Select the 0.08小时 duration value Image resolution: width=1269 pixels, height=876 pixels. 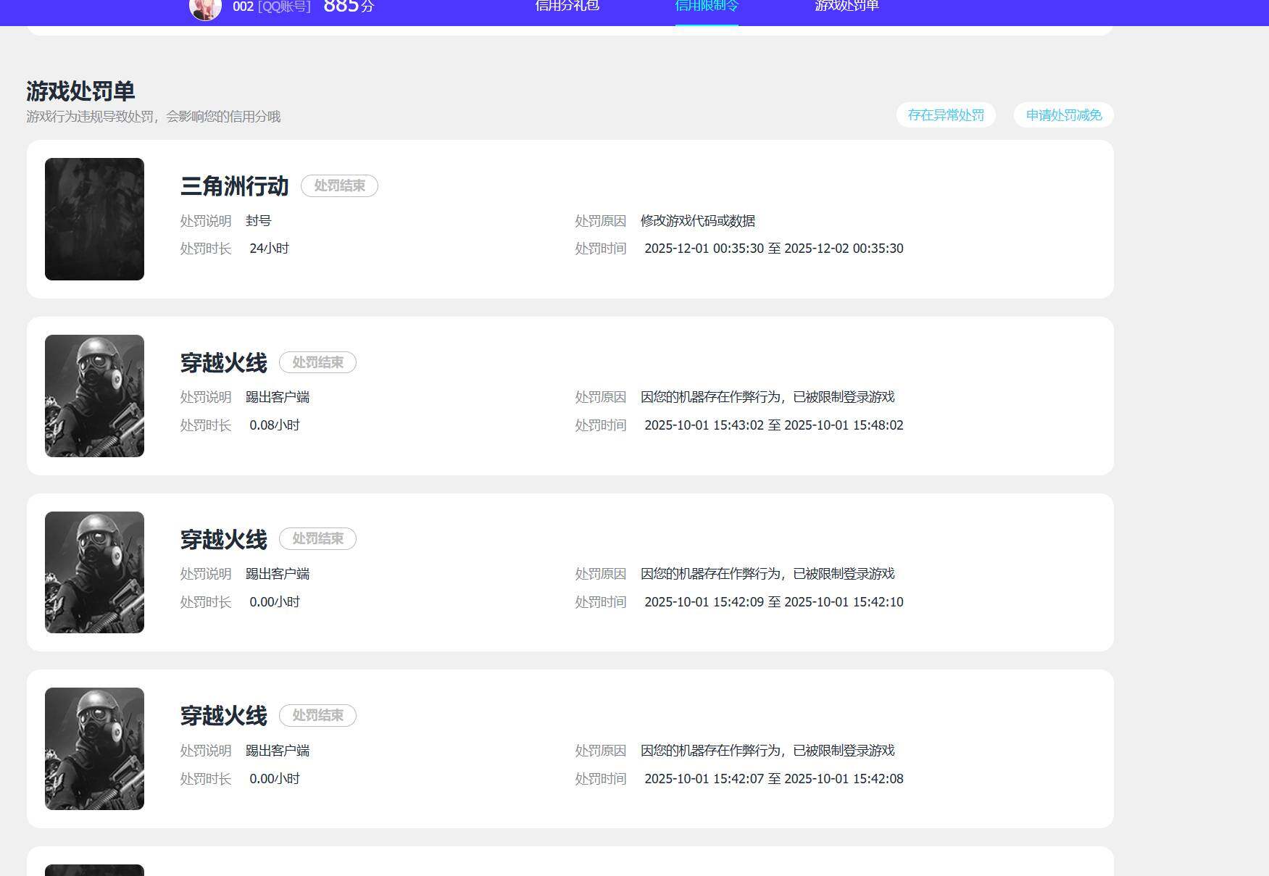[275, 425]
